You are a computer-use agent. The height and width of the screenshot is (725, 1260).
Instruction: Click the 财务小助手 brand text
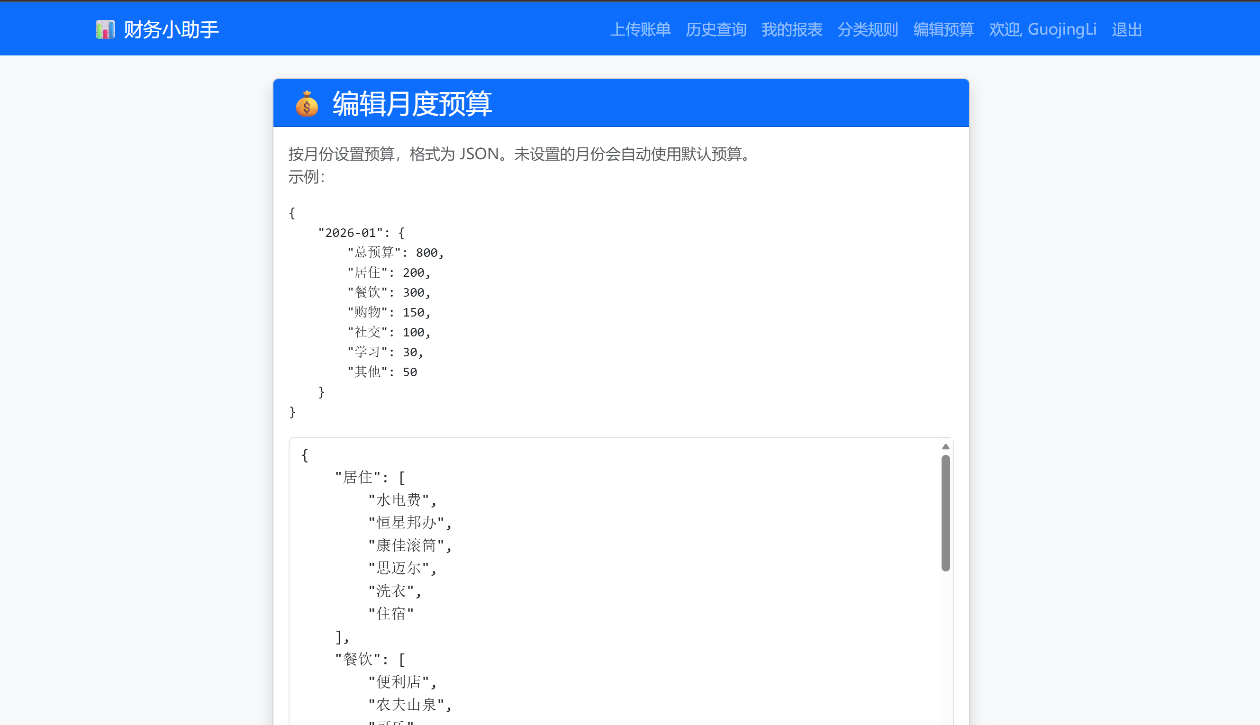(x=171, y=29)
